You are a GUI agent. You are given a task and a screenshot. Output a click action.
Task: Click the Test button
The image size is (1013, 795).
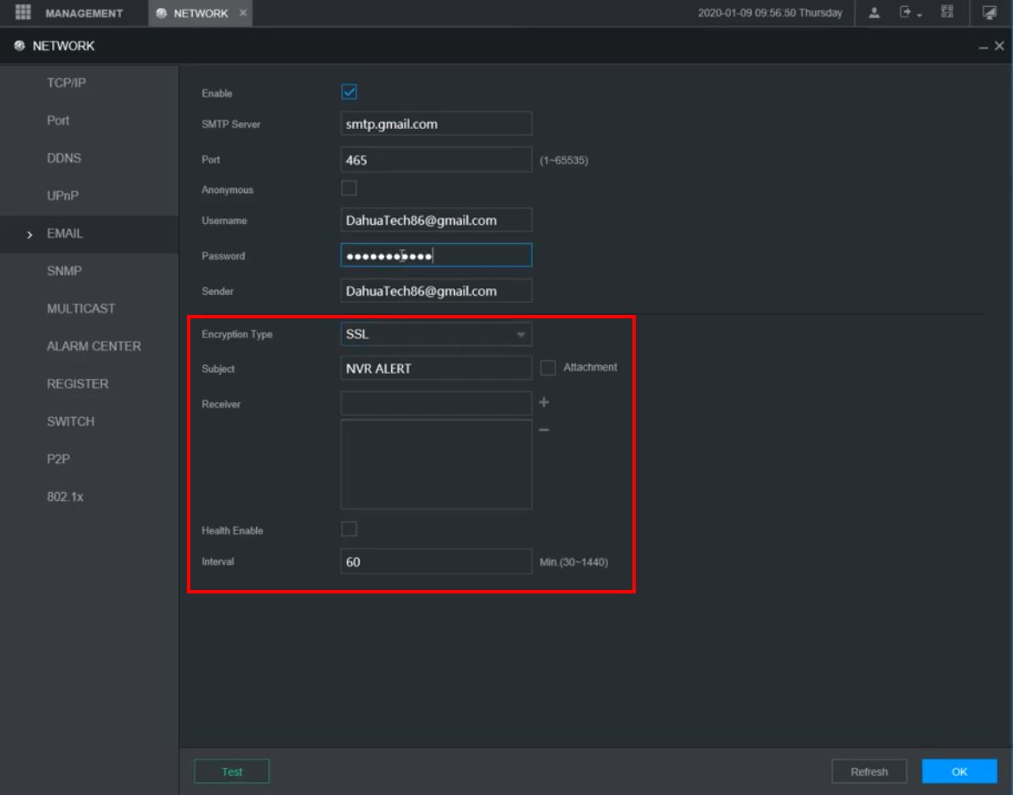click(232, 772)
